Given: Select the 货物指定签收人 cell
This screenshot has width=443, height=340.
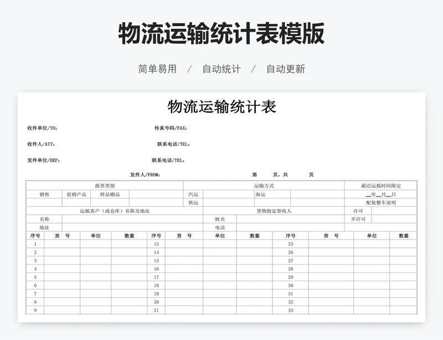Looking at the screenshot, I should pos(274,211).
